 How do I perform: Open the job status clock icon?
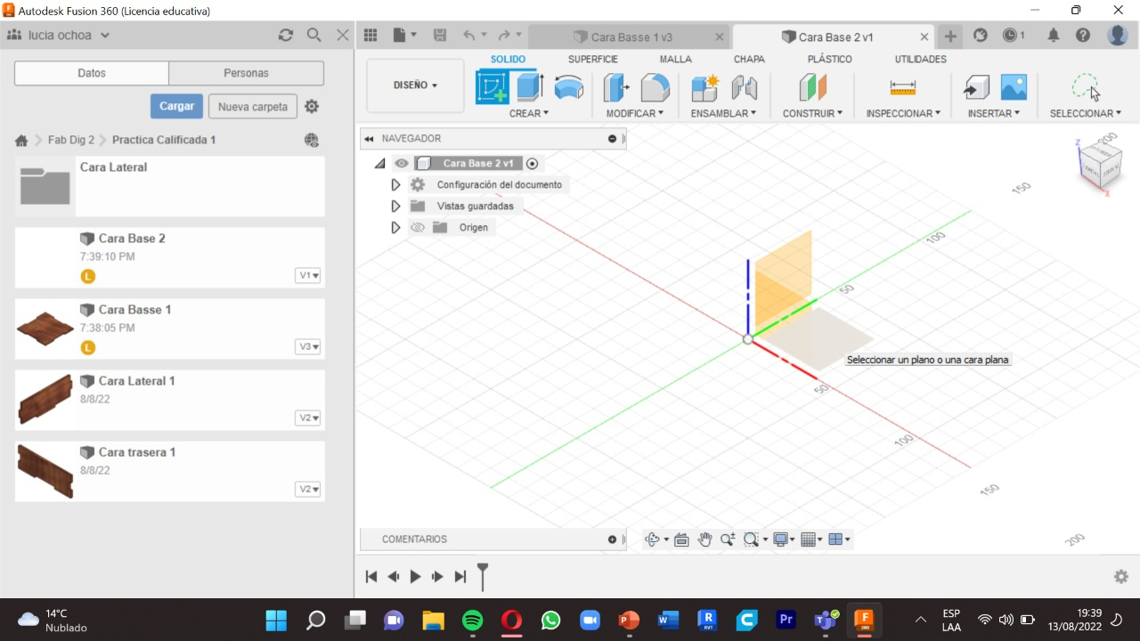coord(1010,36)
